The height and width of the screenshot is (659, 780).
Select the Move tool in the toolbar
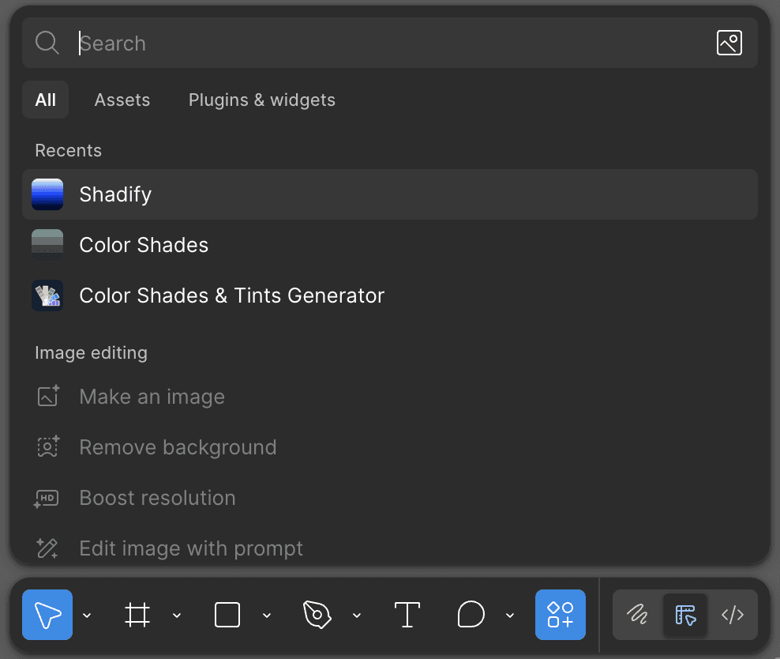coord(47,615)
